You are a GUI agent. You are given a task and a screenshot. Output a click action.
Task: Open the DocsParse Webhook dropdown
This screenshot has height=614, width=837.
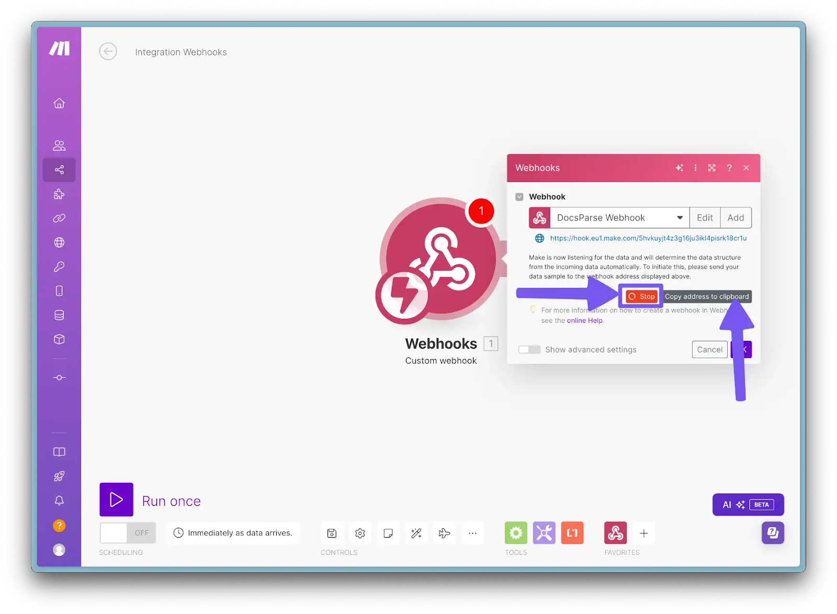pos(619,218)
